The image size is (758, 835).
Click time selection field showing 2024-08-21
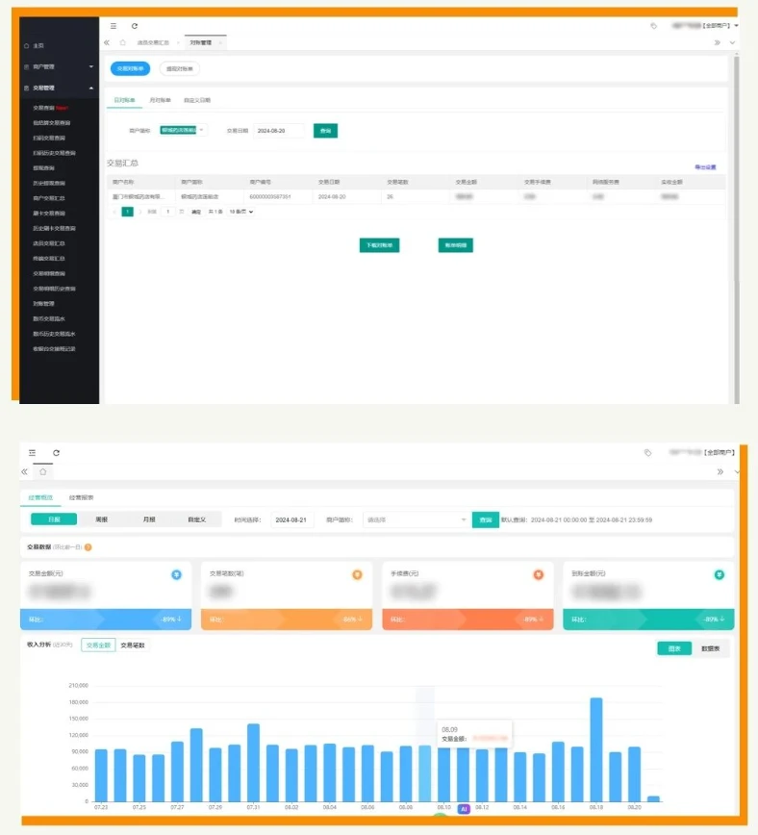point(291,519)
